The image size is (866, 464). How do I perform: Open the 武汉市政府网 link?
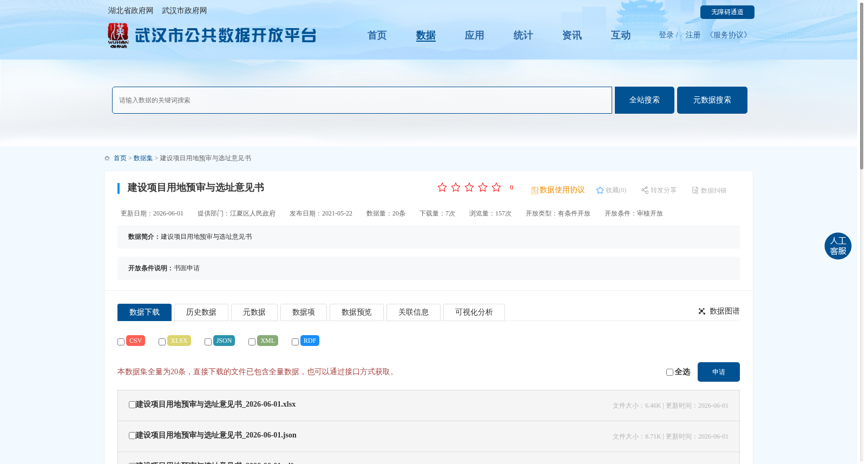[185, 11]
